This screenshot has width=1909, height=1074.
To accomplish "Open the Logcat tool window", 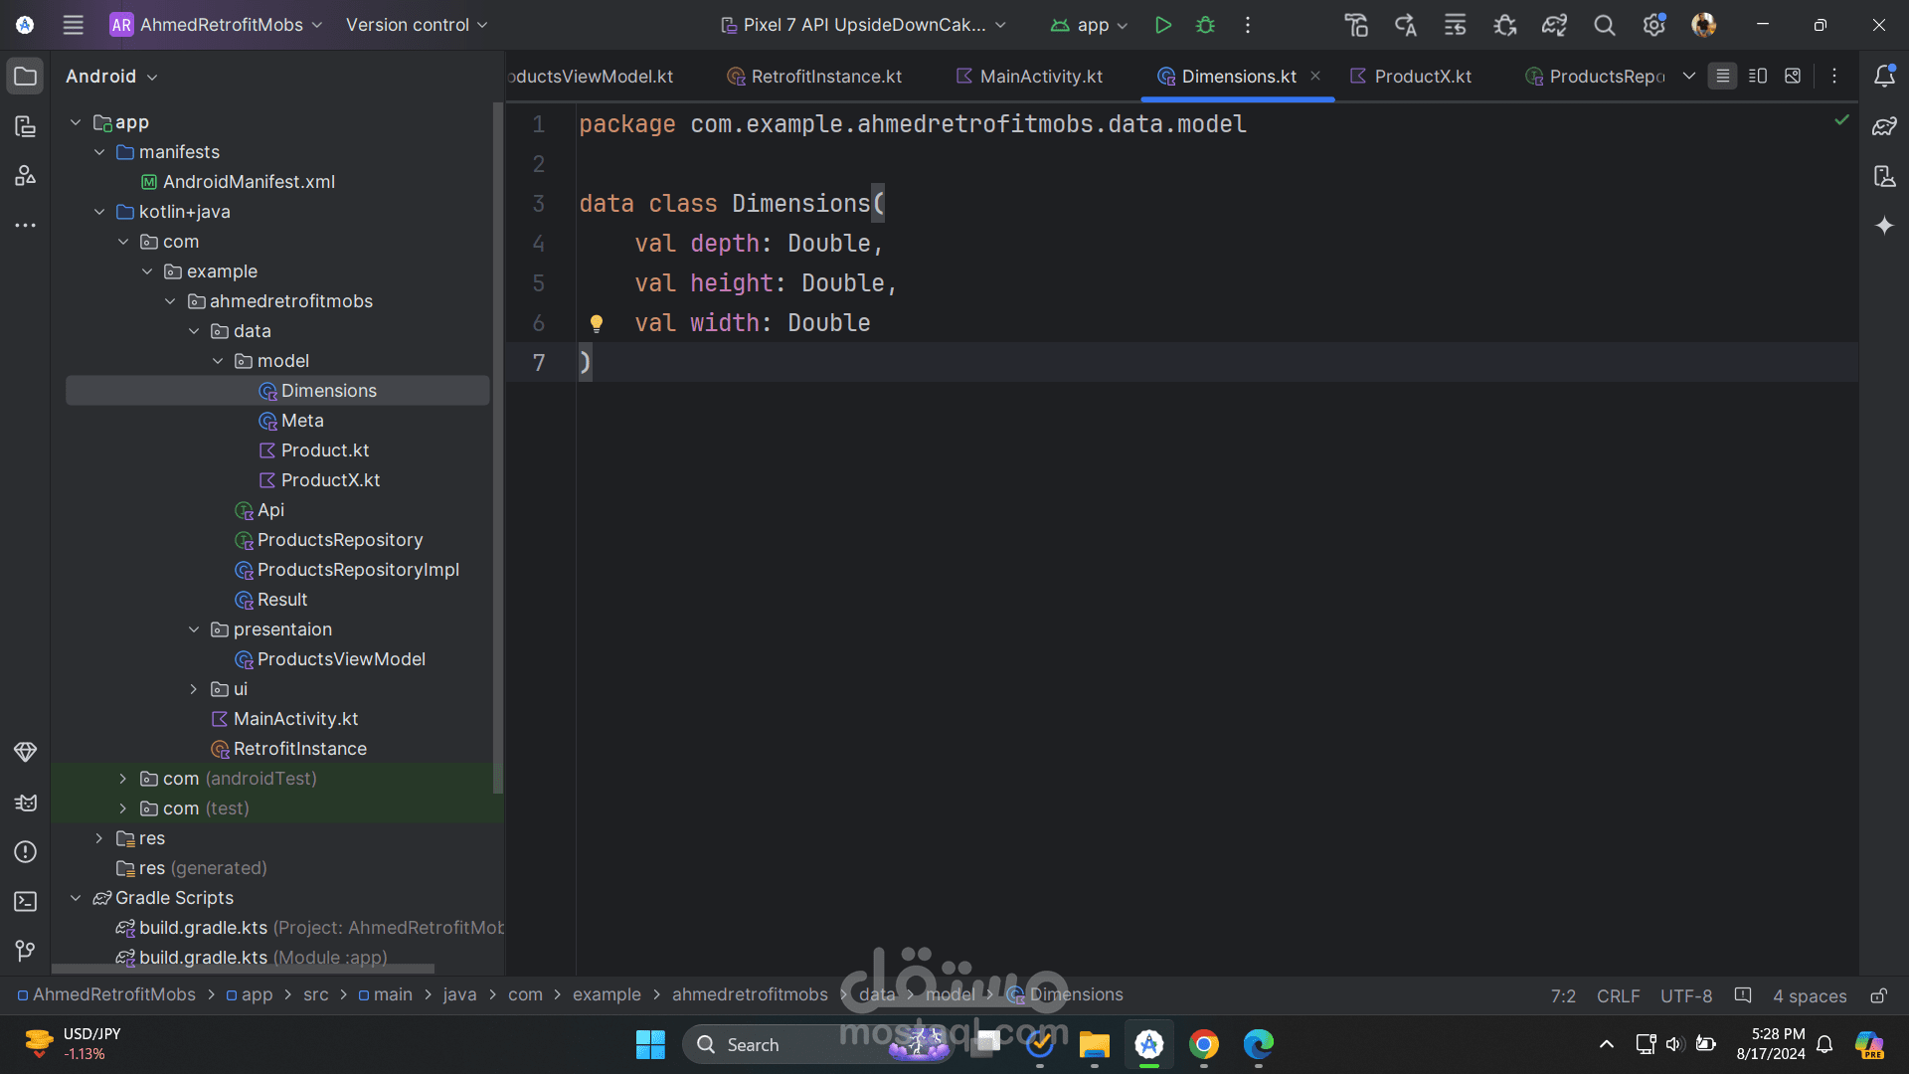I will pos(26,803).
